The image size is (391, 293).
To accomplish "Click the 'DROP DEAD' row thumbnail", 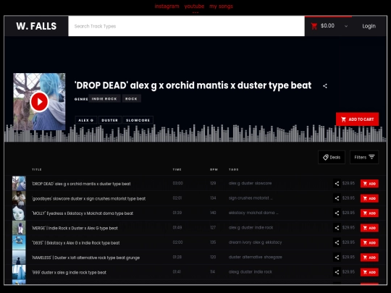I will (19, 183).
